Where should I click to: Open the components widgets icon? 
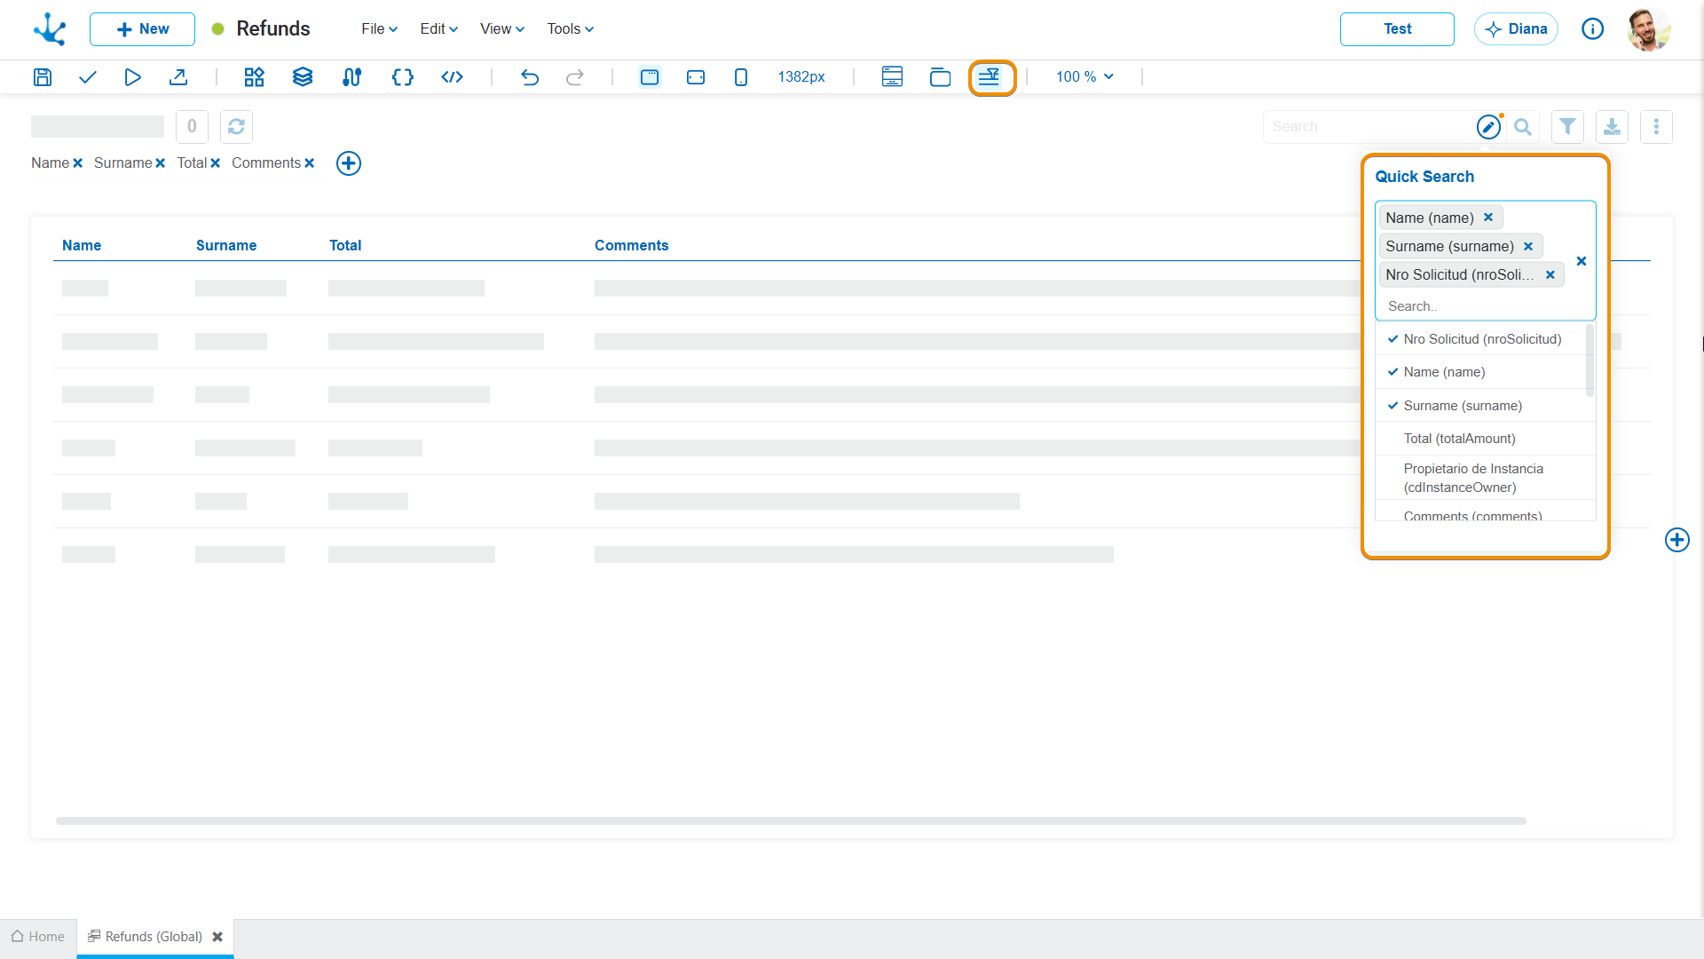click(x=255, y=77)
